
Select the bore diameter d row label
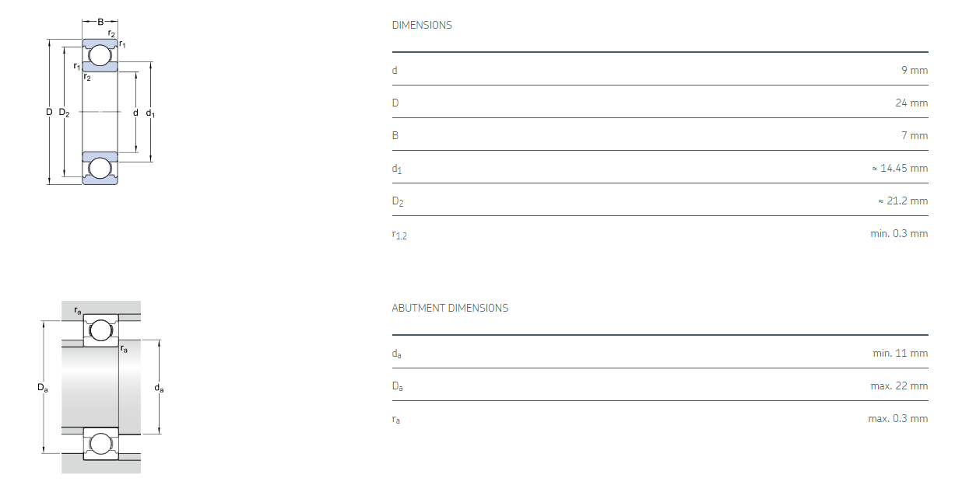395,70
